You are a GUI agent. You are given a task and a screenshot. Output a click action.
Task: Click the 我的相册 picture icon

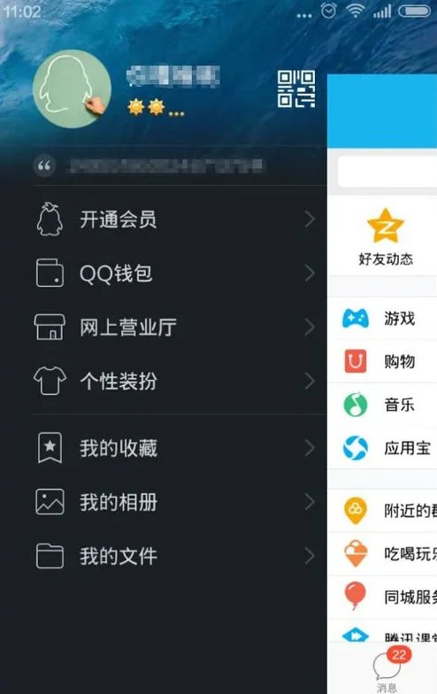pyautogui.click(x=50, y=502)
